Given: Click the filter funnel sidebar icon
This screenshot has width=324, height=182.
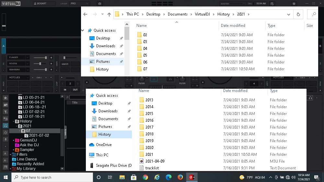Looking at the screenshot, I should (x=5, y=111).
